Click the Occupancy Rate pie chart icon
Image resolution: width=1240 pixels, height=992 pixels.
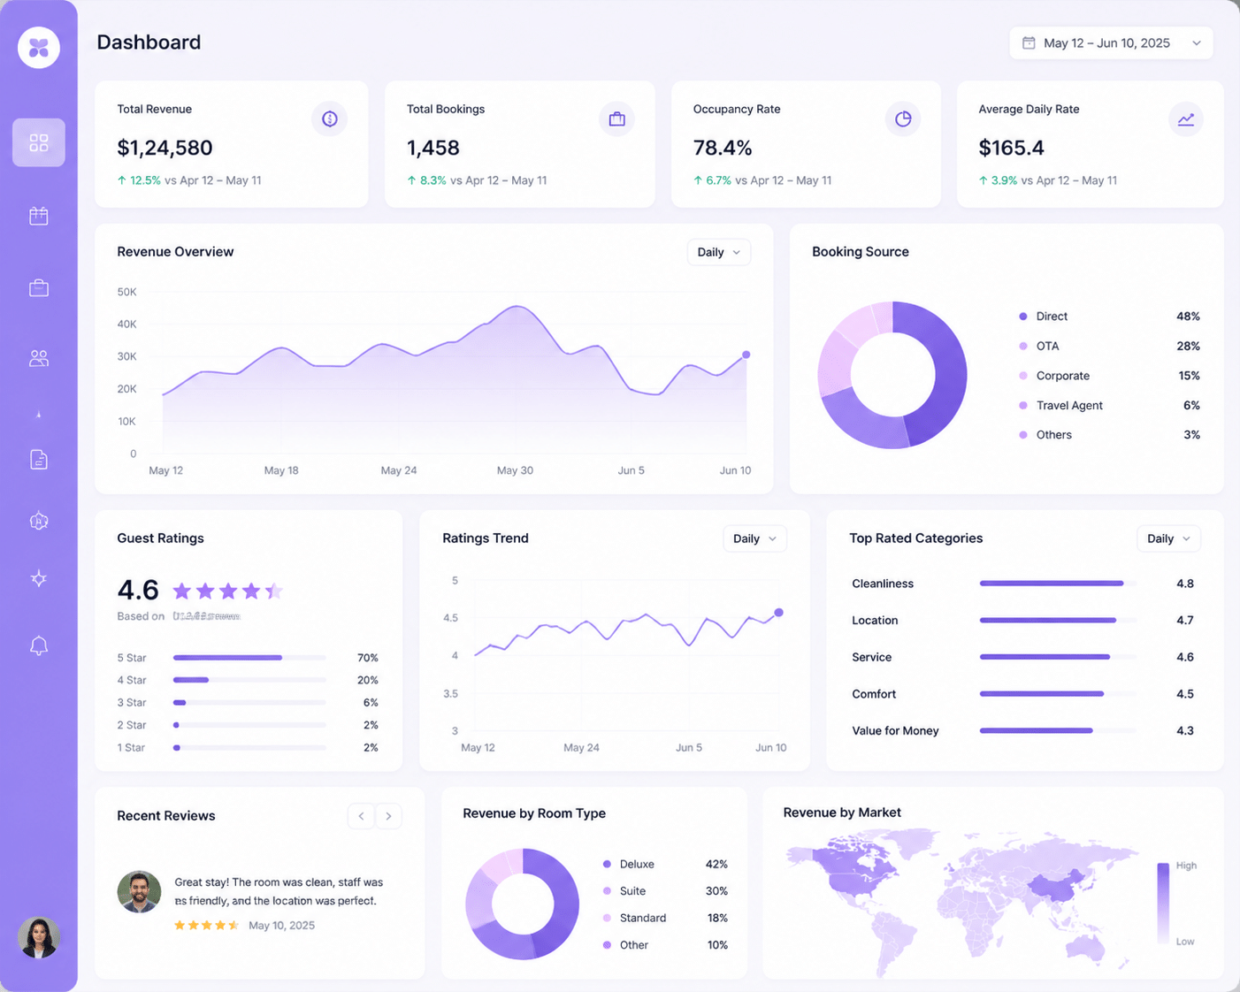point(903,118)
